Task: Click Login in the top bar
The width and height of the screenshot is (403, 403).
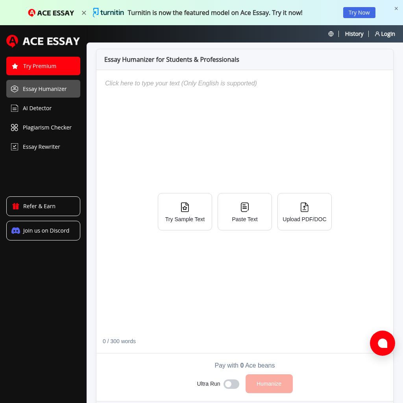Action: click(385, 34)
